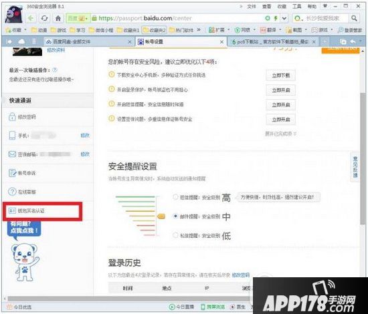
Task: Click the bear mascot helper
Action: tap(25, 262)
